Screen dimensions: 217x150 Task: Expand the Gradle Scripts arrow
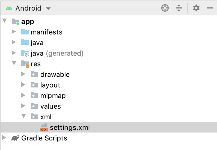pyautogui.click(x=4, y=138)
